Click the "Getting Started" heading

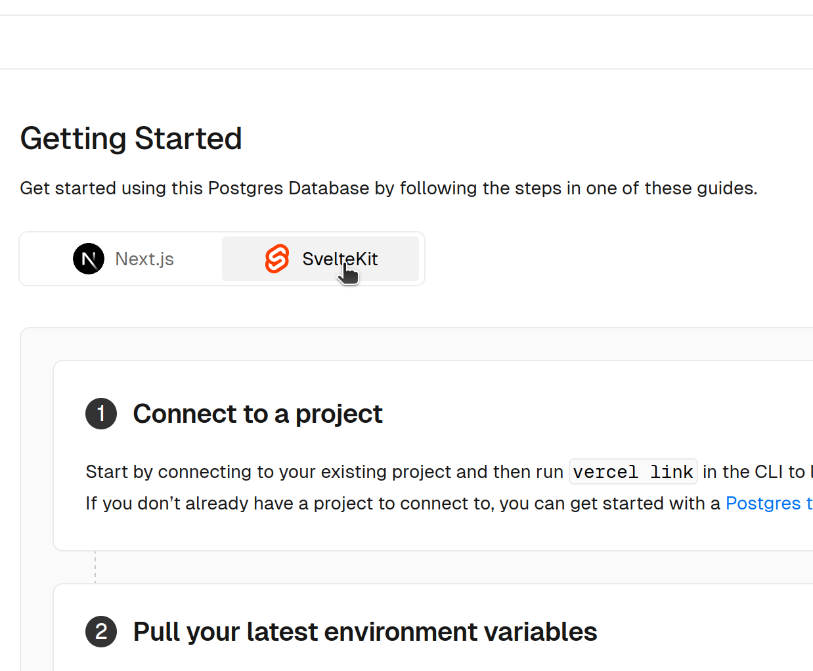click(x=131, y=139)
